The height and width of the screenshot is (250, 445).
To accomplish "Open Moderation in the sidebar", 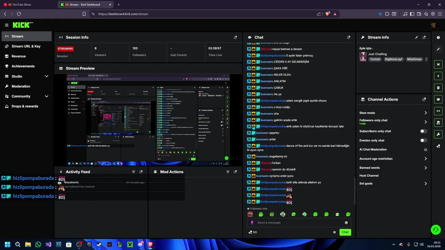I will pos(26,86).
